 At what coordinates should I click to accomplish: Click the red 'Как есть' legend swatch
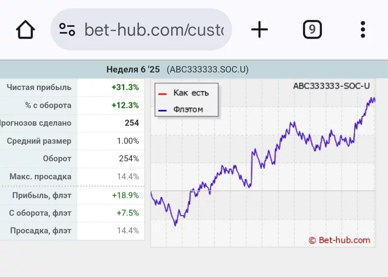(163, 93)
